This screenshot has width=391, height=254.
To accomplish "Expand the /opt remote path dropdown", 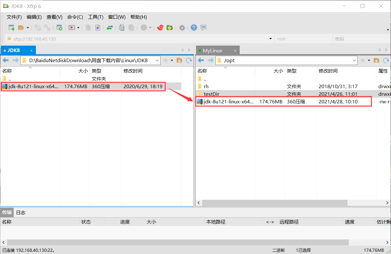I will click(355, 60).
